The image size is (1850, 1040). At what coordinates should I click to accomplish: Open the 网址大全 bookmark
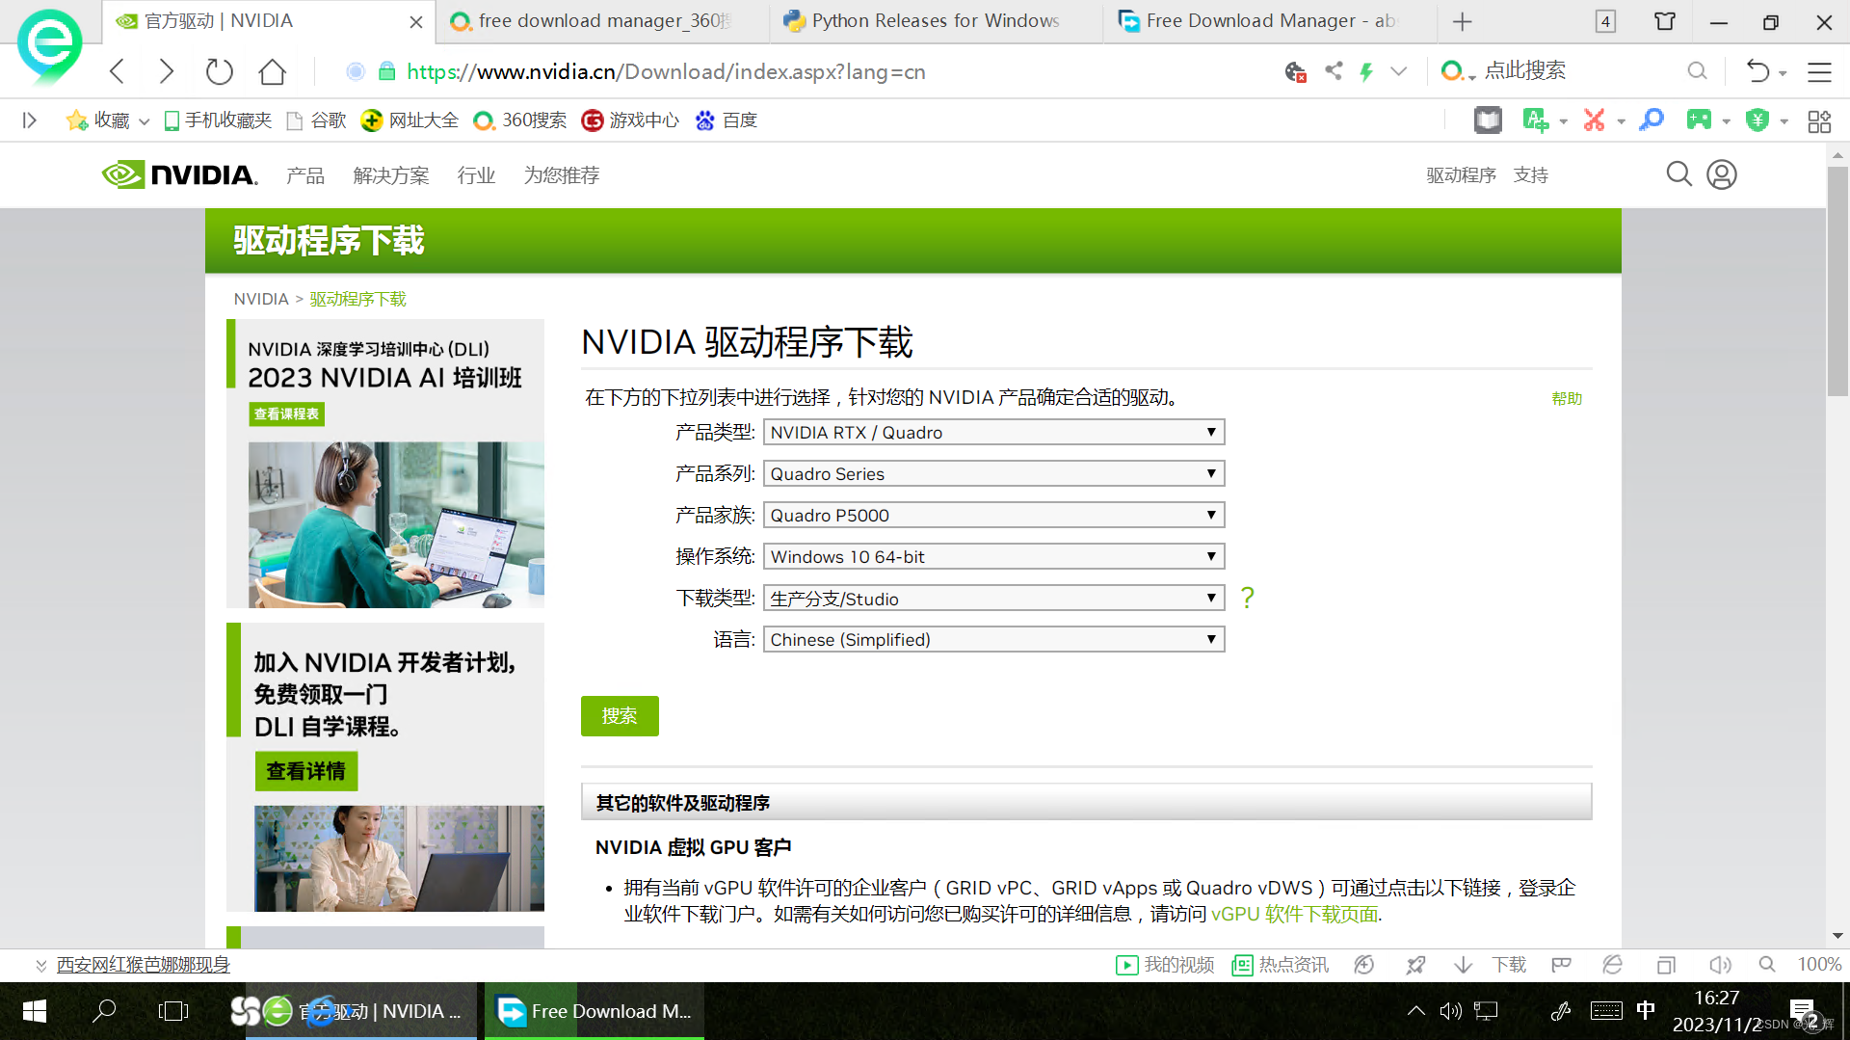click(410, 120)
